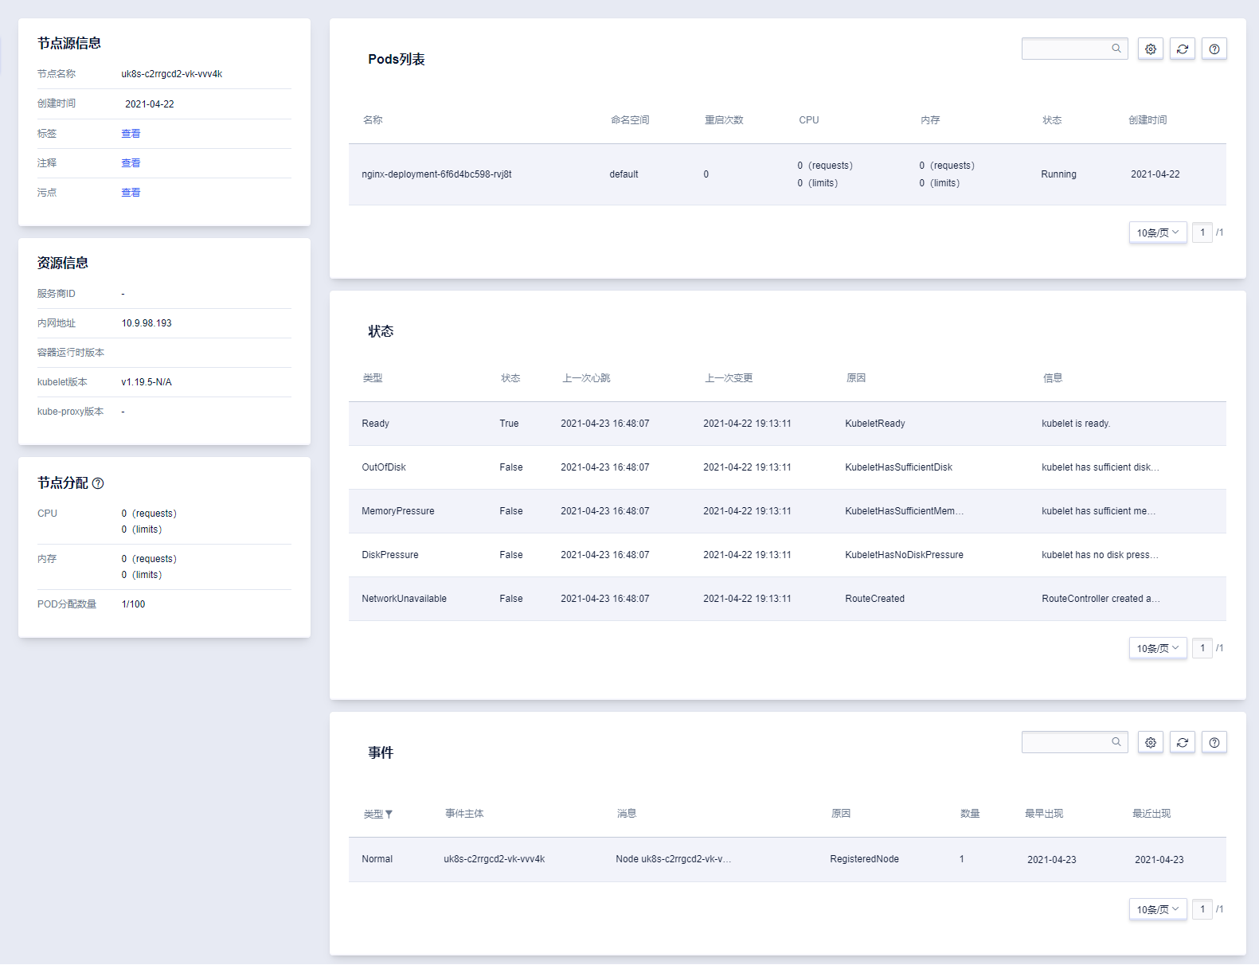Click the Running status cell

[1058, 174]
